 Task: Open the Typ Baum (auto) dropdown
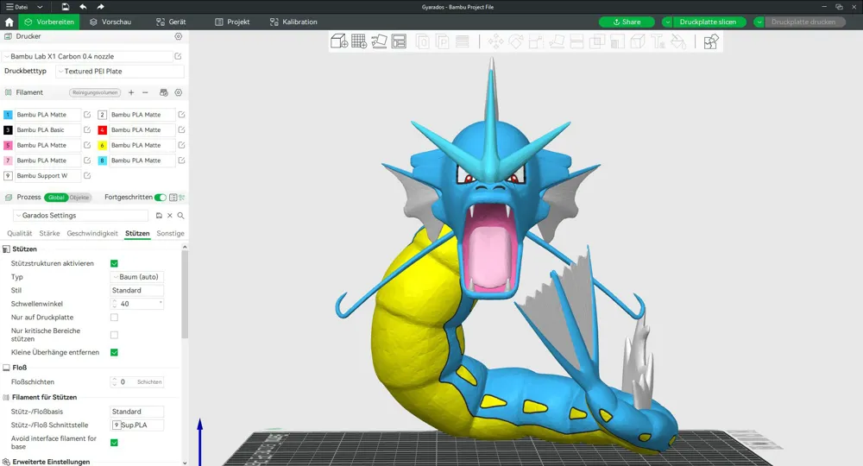pyautogui.click(x=137, y=277)
